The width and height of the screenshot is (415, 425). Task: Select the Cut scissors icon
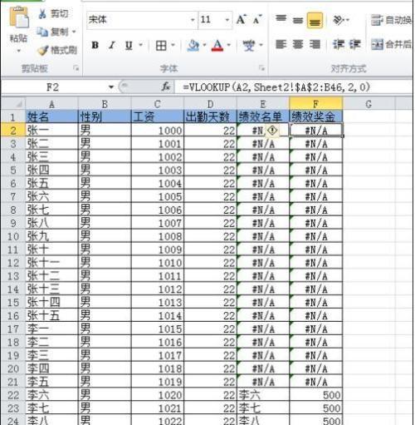coord(42,13)
